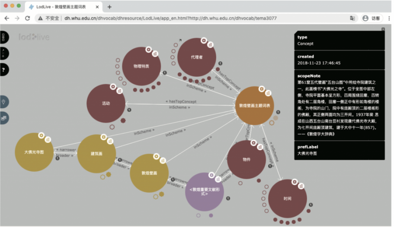The height and width of the screenshot is (227, 394).
Task: Close the concept details panel
Action: tap(383, 29)
